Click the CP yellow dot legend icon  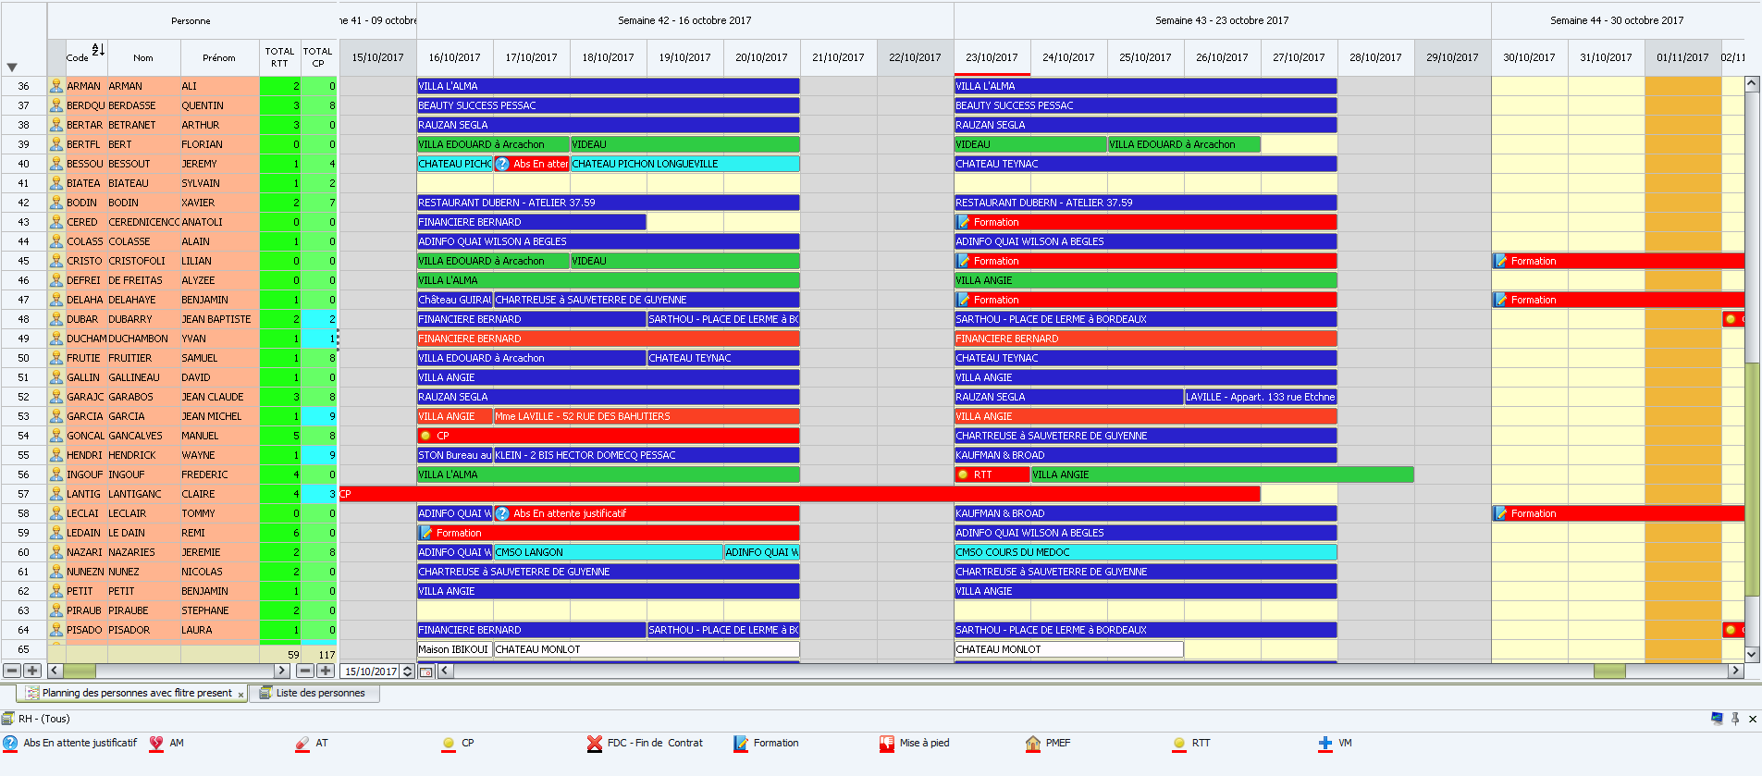449,743
